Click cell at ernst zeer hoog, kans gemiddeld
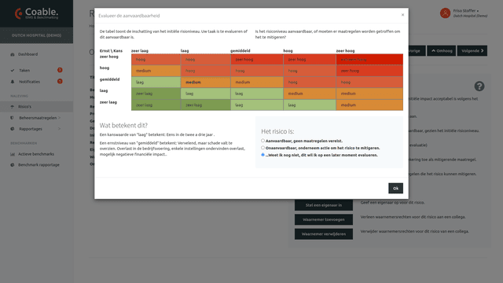The height and width of the screenshot is (283, 503). point(257,60)
